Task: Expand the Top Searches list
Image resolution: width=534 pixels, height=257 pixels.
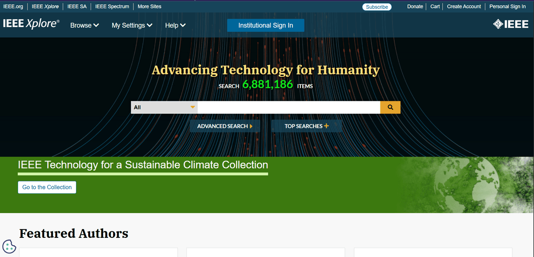Action: (307, 126)
